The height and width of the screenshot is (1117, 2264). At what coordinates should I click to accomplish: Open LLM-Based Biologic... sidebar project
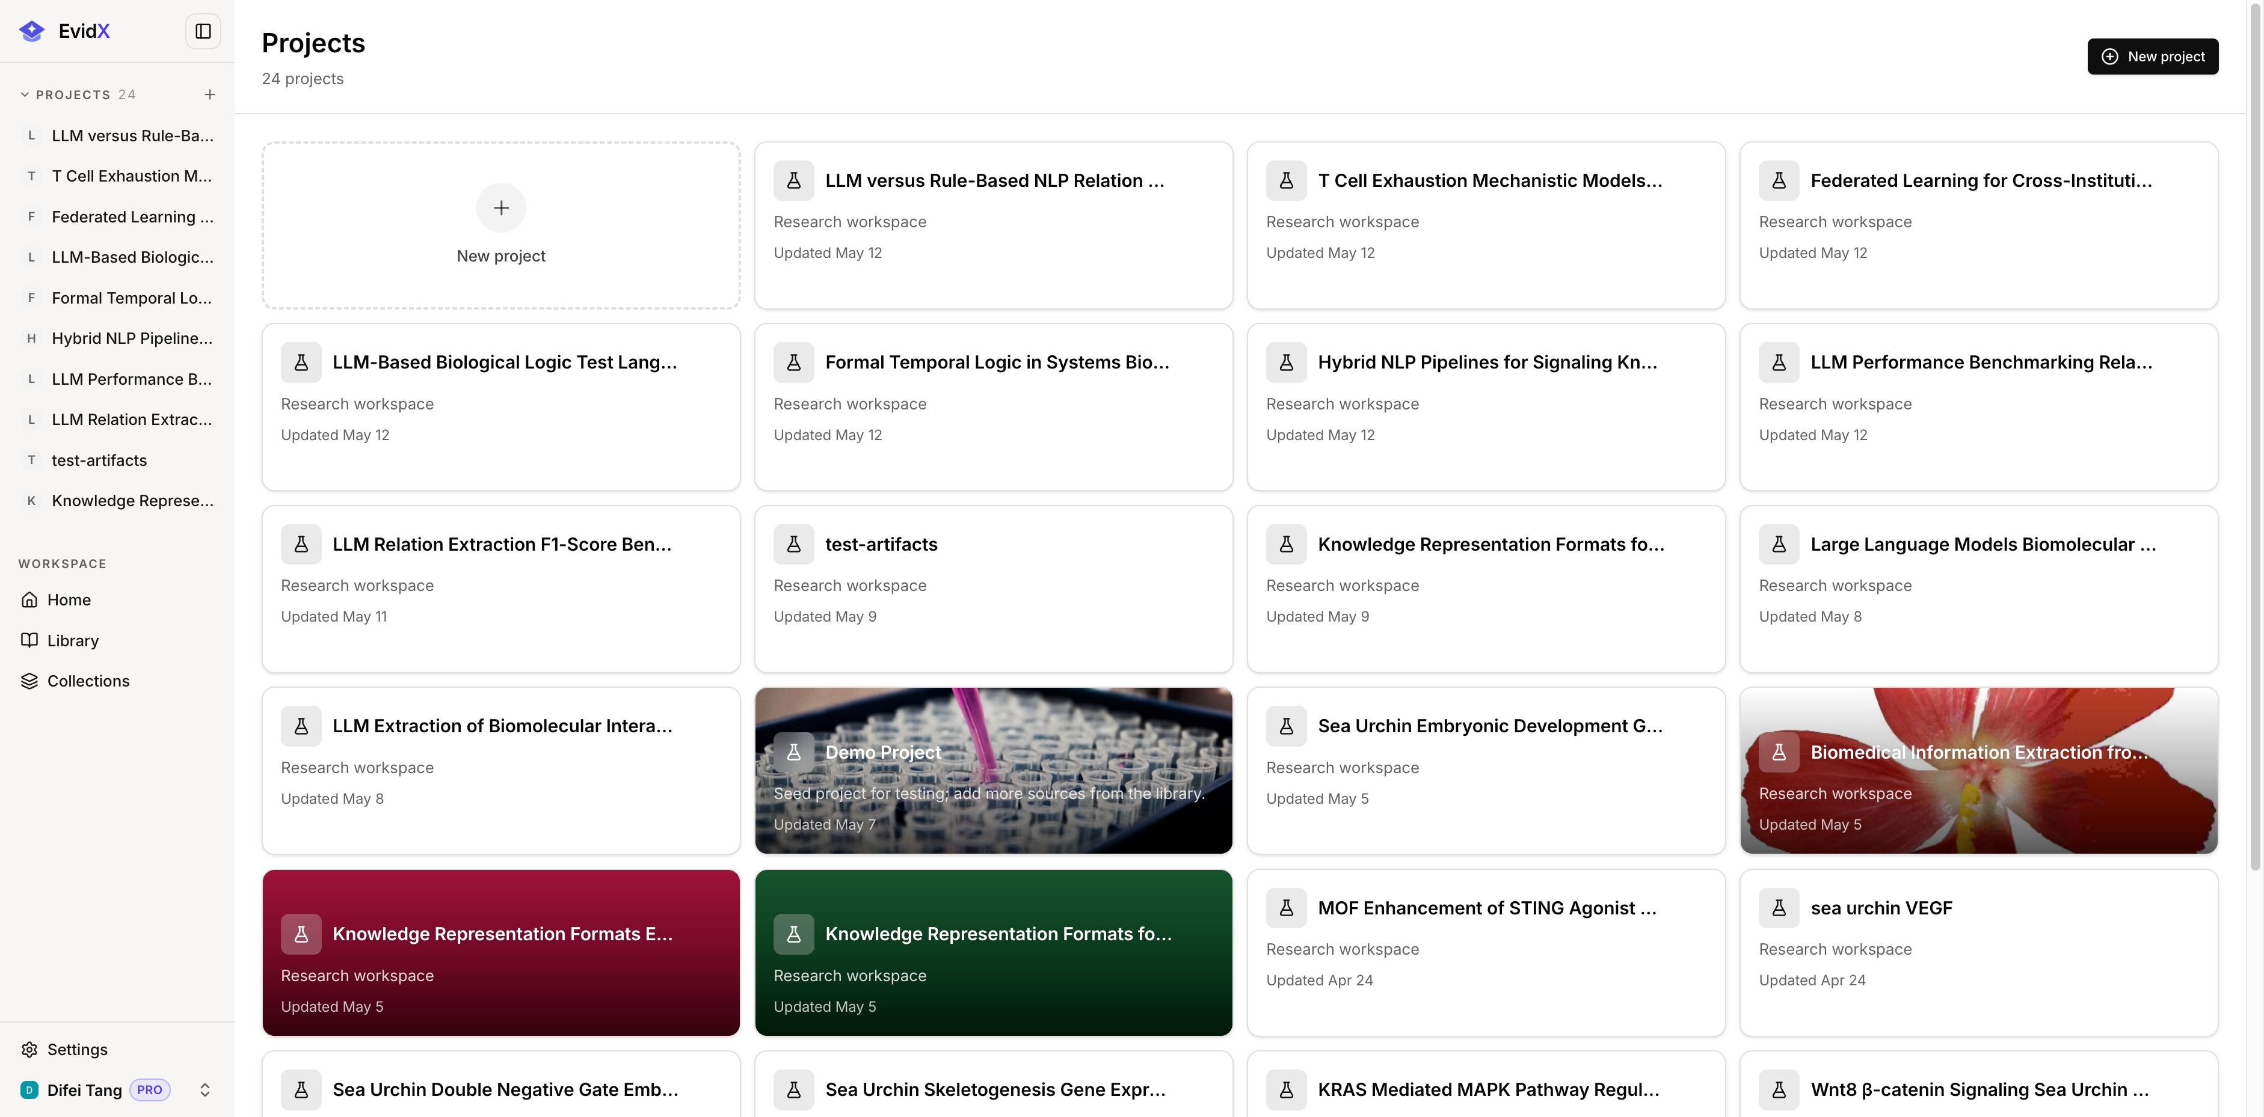[118, 257]
